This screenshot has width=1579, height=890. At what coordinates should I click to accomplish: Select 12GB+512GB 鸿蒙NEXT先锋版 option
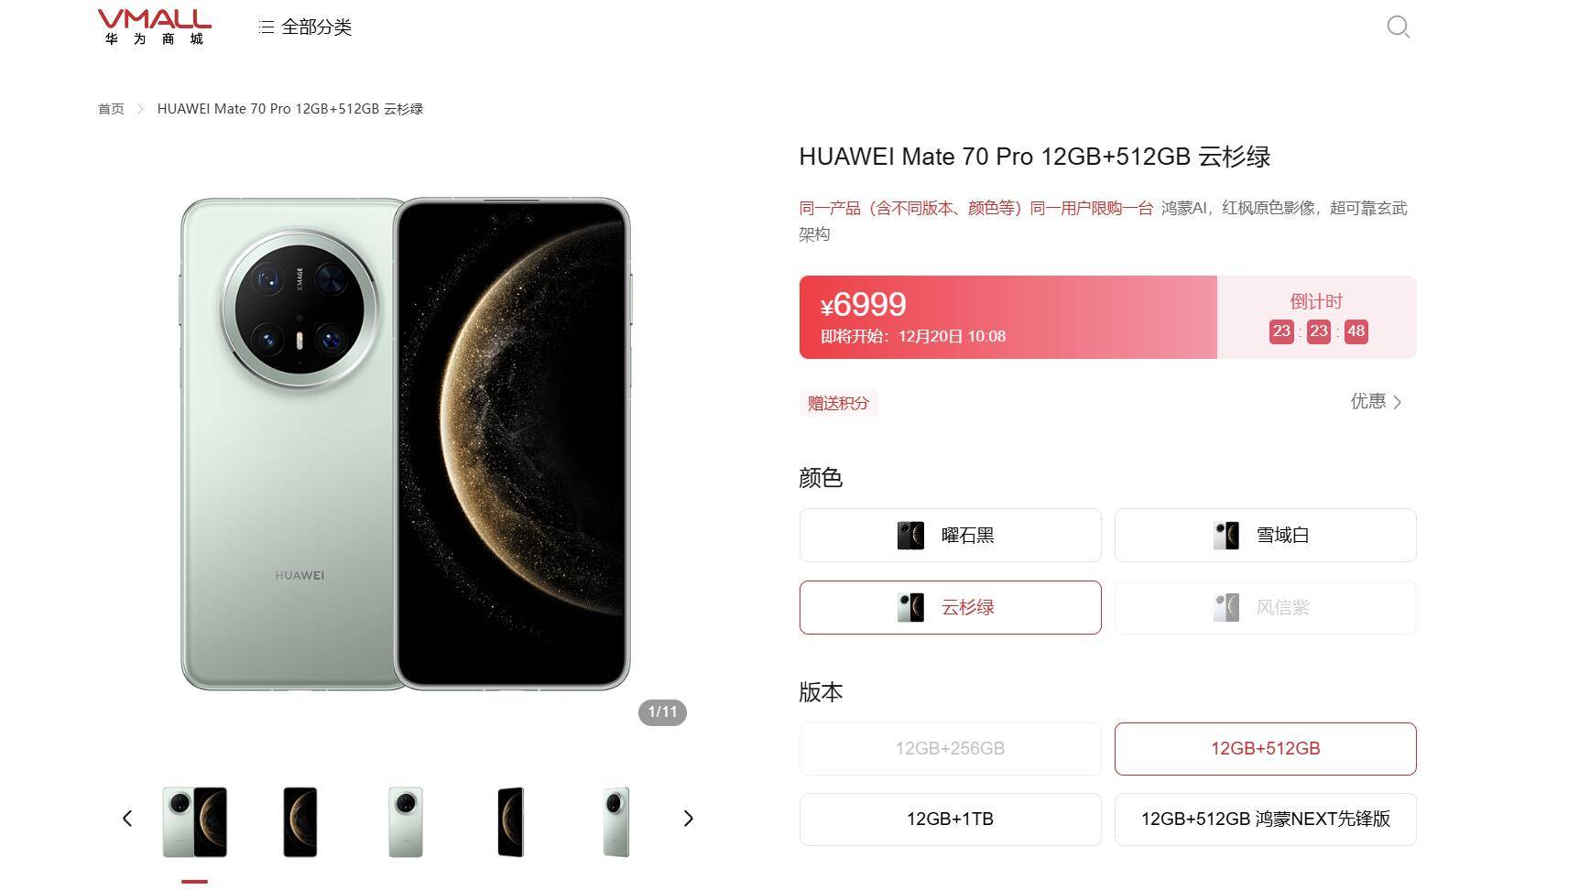point(1265,819)
